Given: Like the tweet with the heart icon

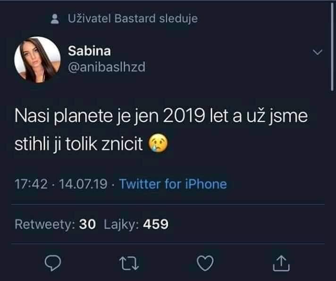Looking at the screenshot, I should click(205, 263).
